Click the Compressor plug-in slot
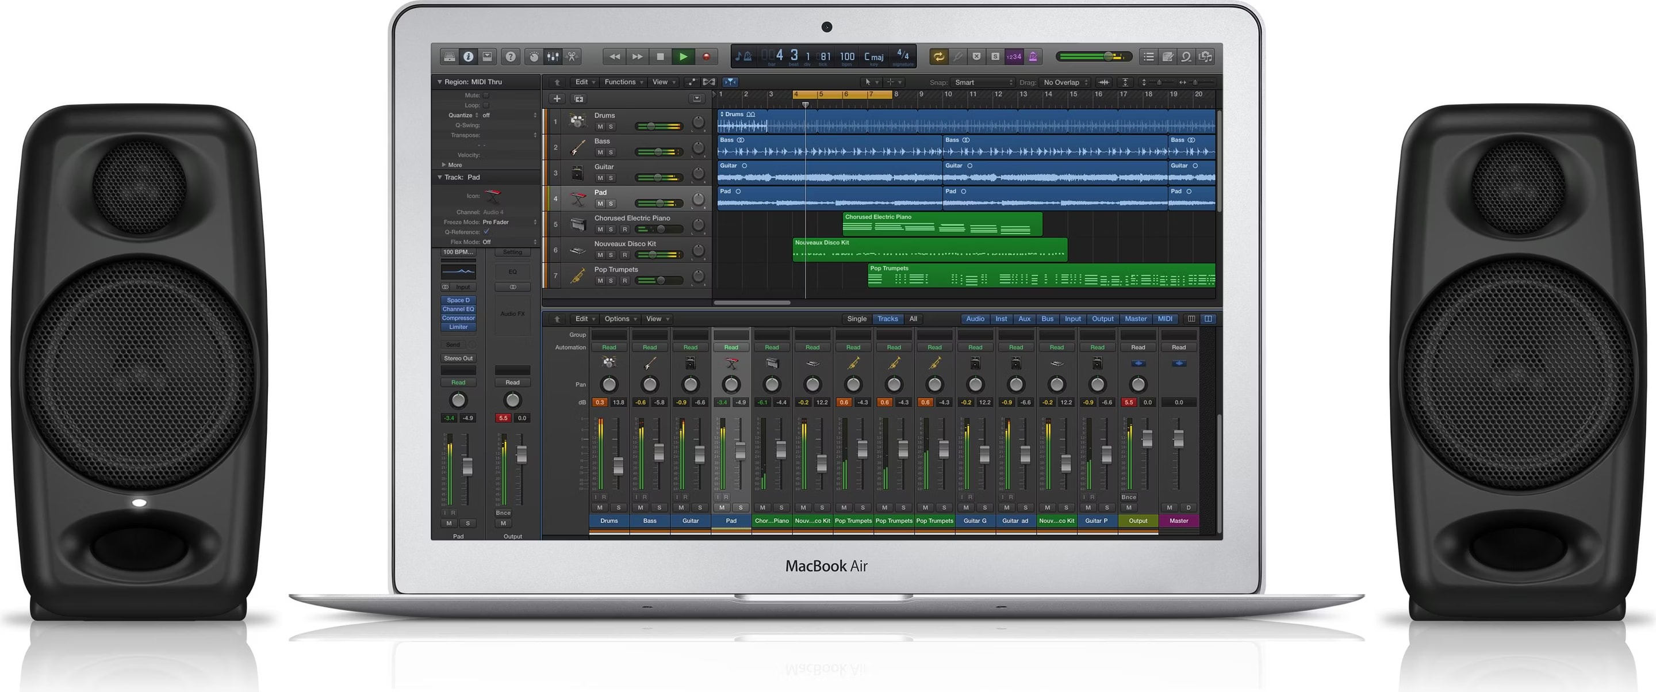The image size is (1656, 692). pyautogui.click(x=458, y=318)
